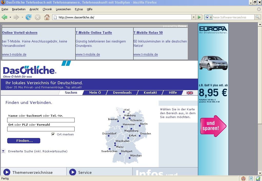Select the Suchen tab
262x181 pixels.
point(71,93)
